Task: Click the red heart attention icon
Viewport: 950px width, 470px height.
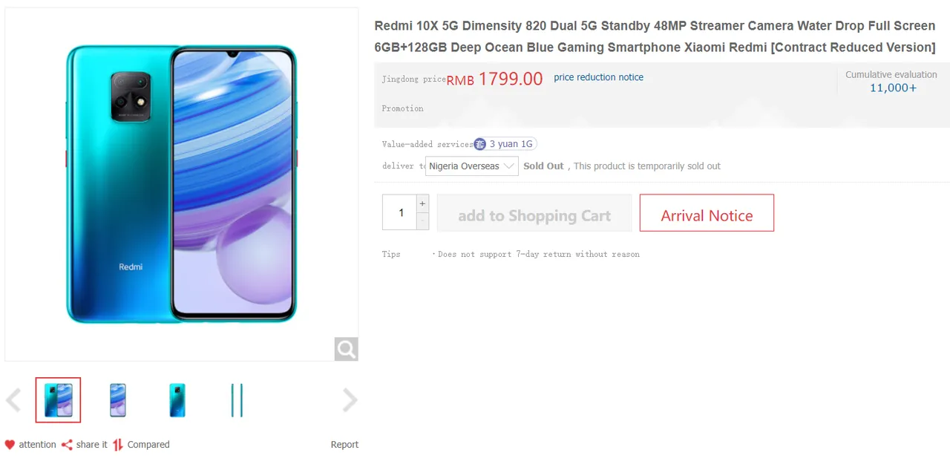Action: [x=10, y=445]
